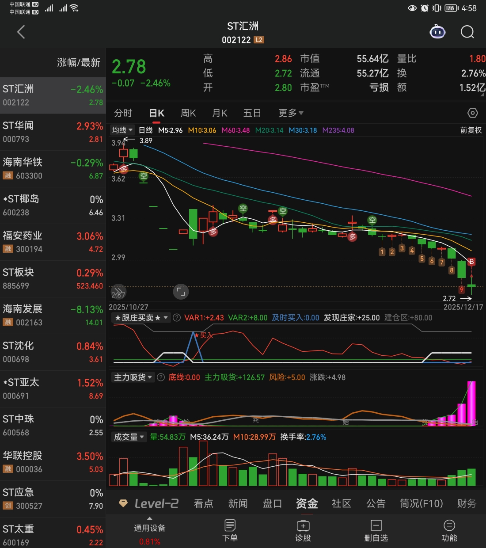This screenshot has height=548, width=486.
Task: Tap the back arrow icon
Action: point(21,32)
